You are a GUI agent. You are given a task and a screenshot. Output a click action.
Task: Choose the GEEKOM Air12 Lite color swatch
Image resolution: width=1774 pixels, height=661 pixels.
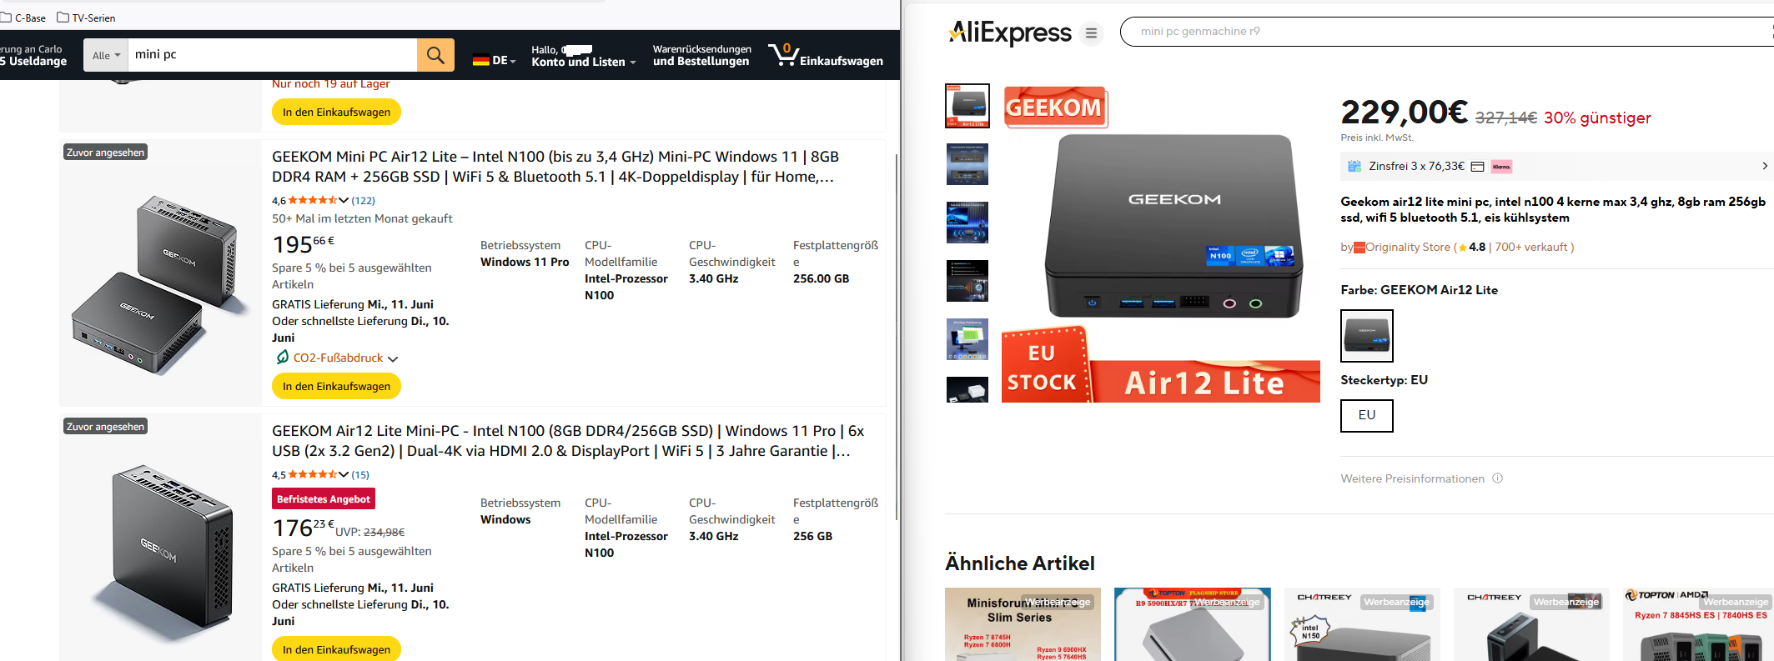coord(1367,336)
